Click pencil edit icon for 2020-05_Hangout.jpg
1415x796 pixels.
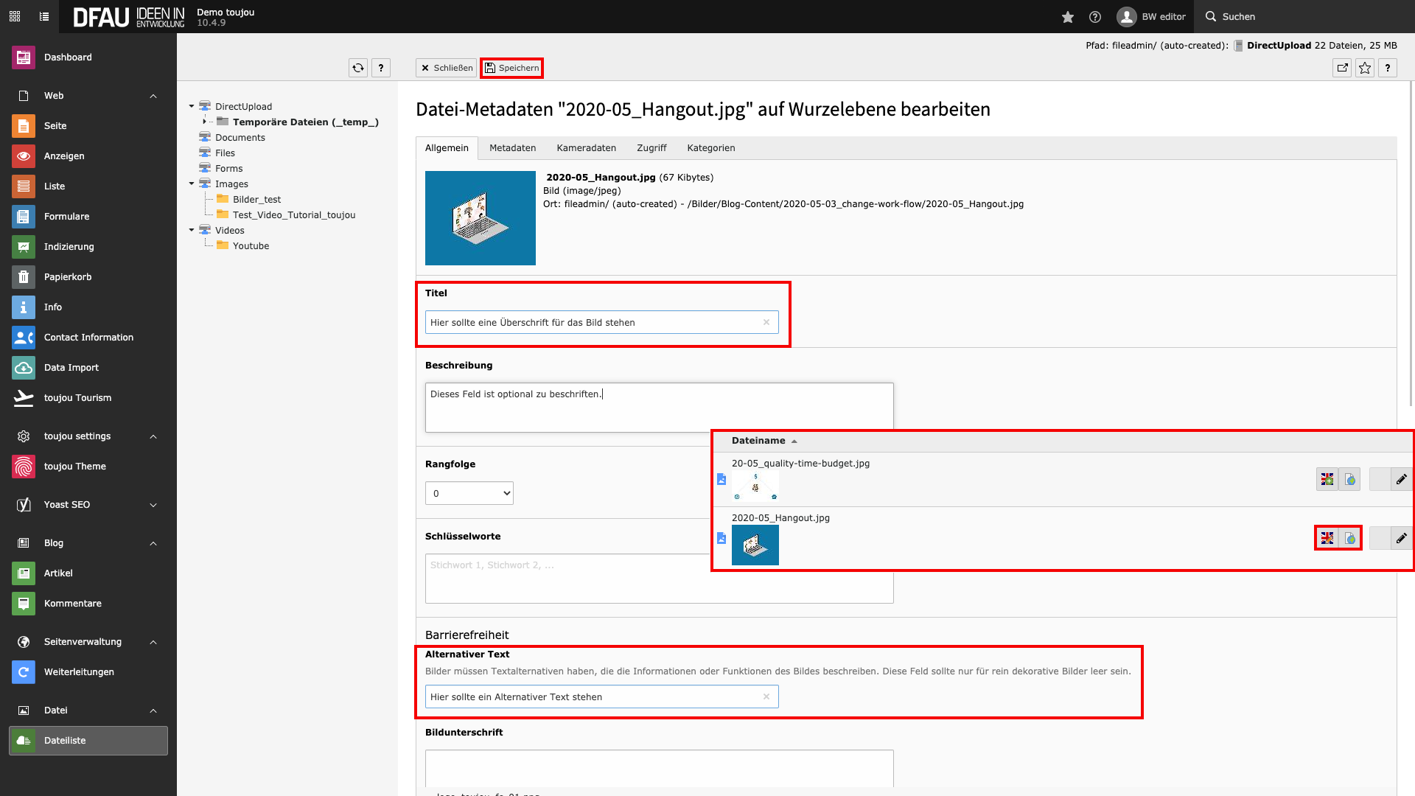click(1401, 539)
